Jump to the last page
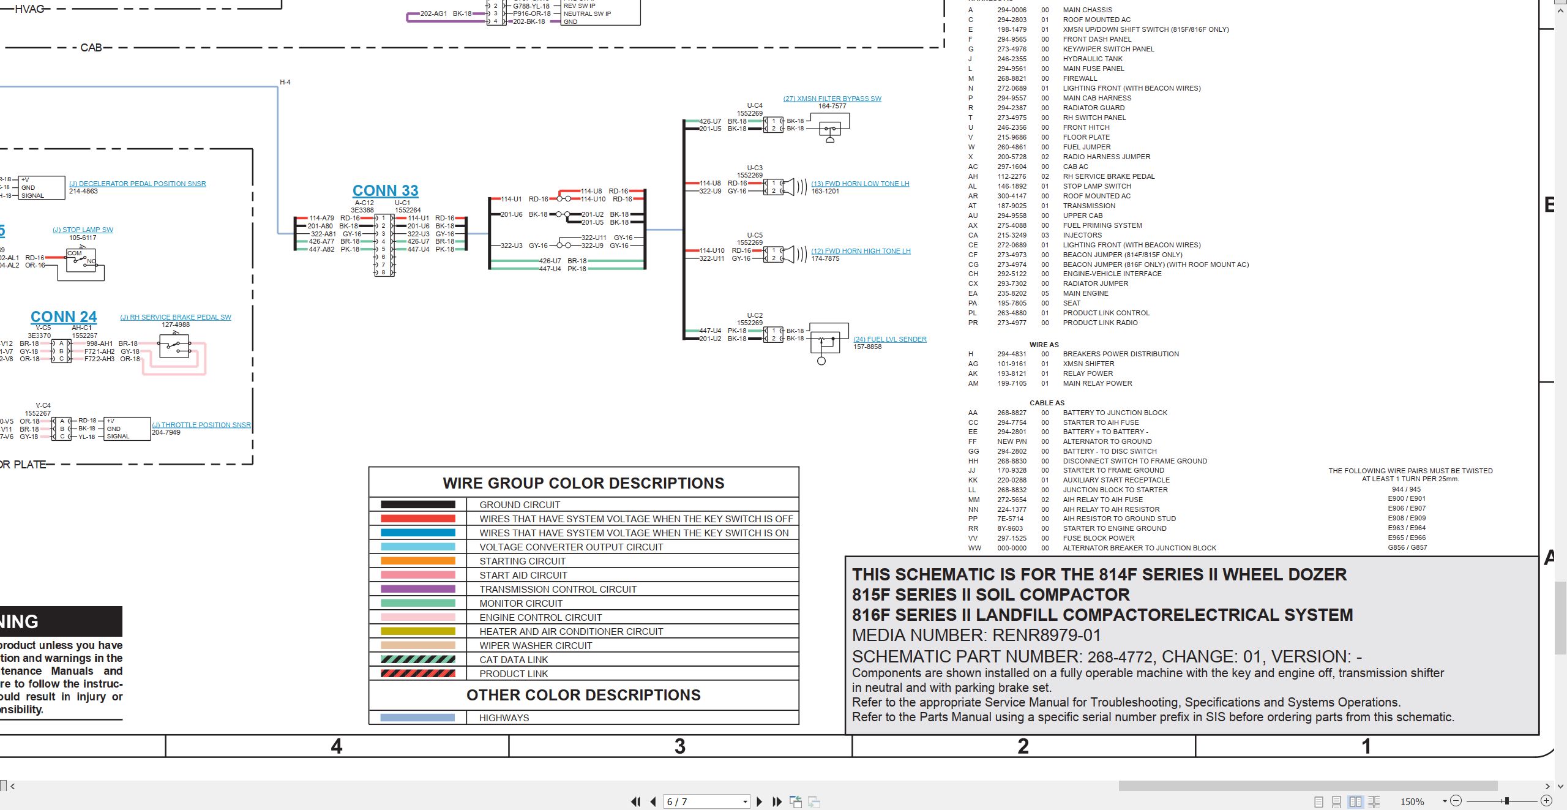Viewport: 1567px width, 810px height. click(777, 801)
